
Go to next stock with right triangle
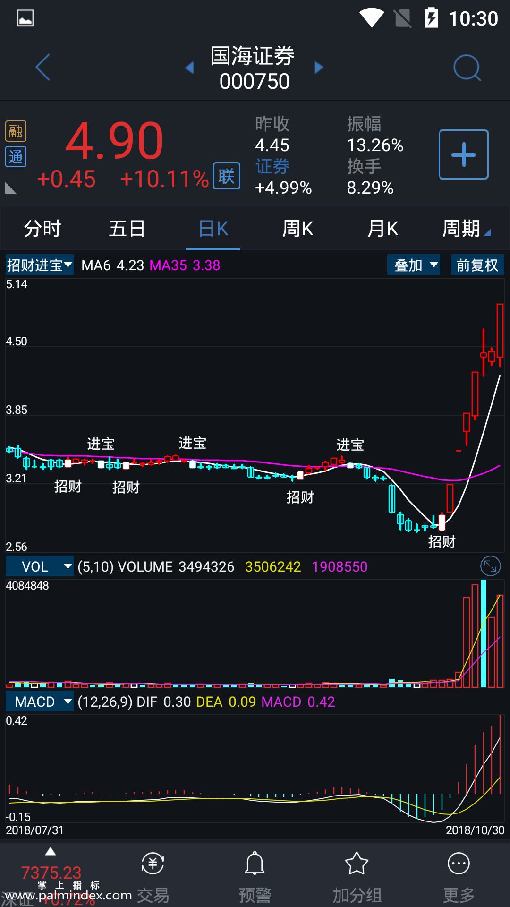coord(319,68)
